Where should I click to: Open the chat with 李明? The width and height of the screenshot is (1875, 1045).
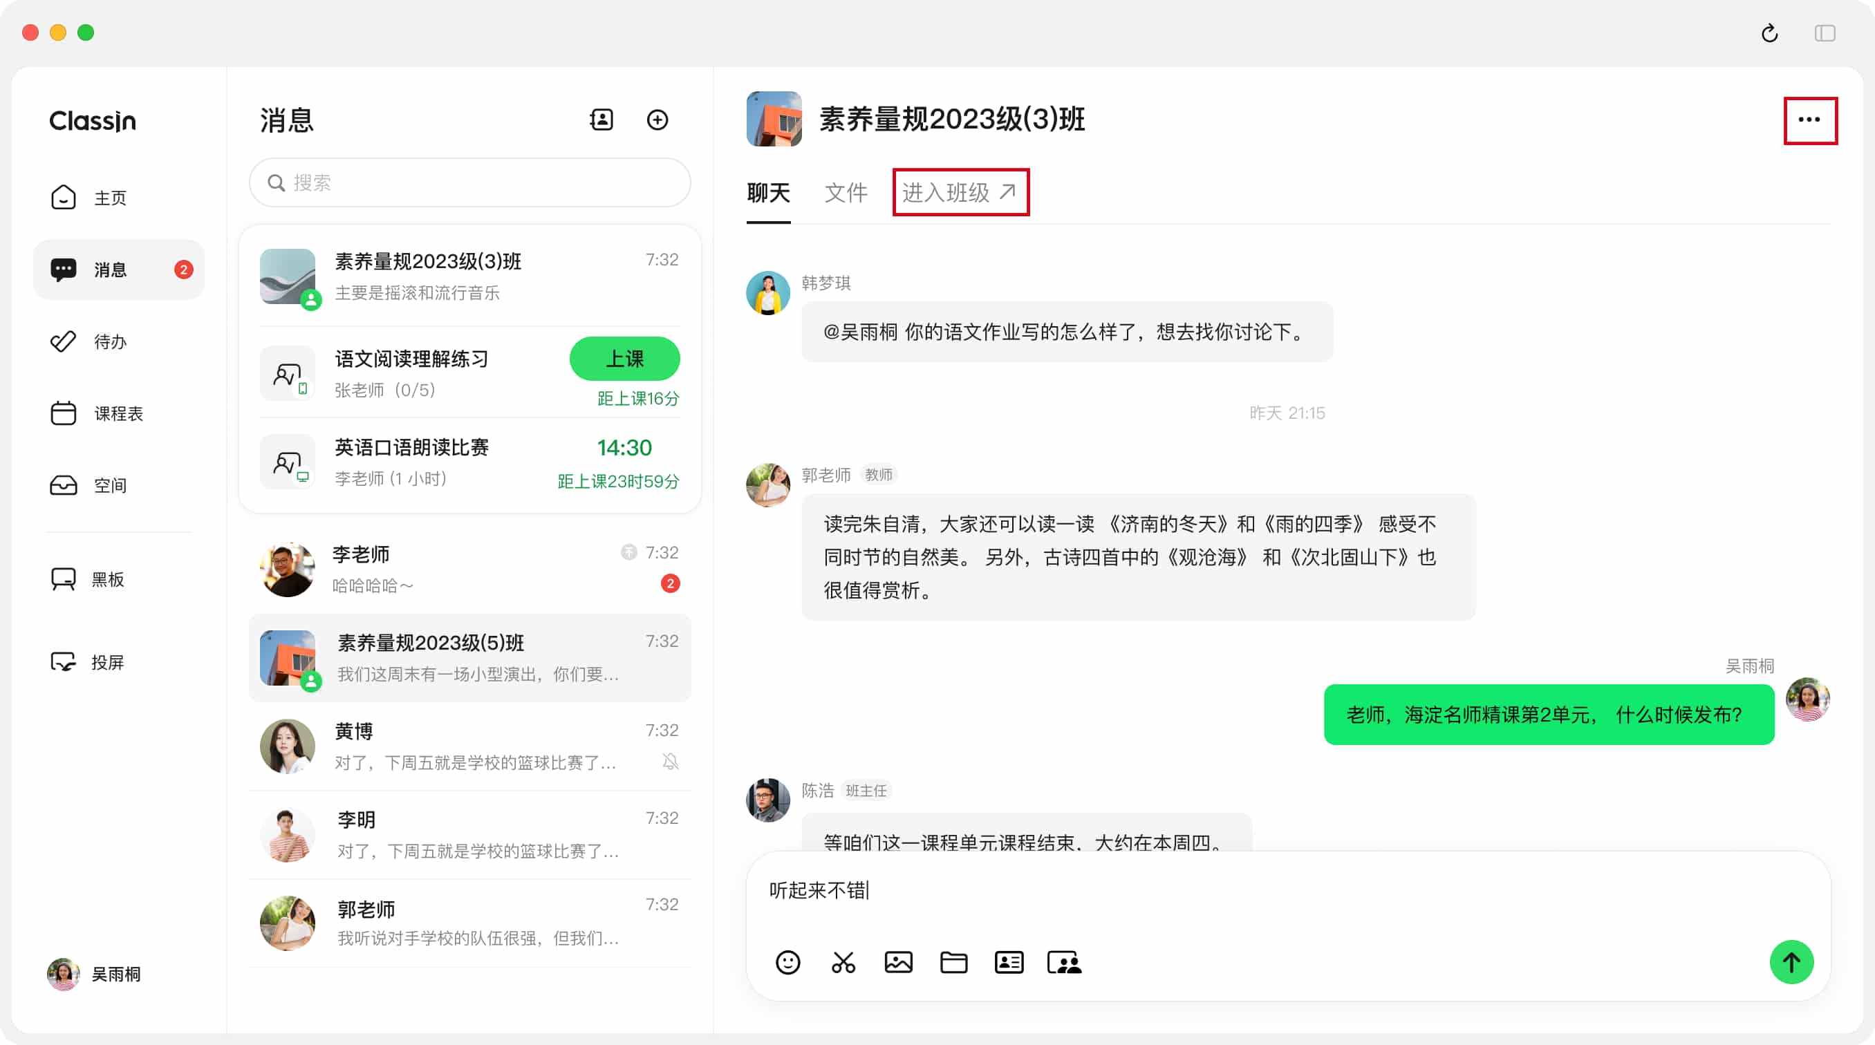coord(469,835)
